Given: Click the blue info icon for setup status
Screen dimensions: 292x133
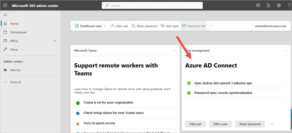Looking at the screenshot, I should (x=78, y=113).
